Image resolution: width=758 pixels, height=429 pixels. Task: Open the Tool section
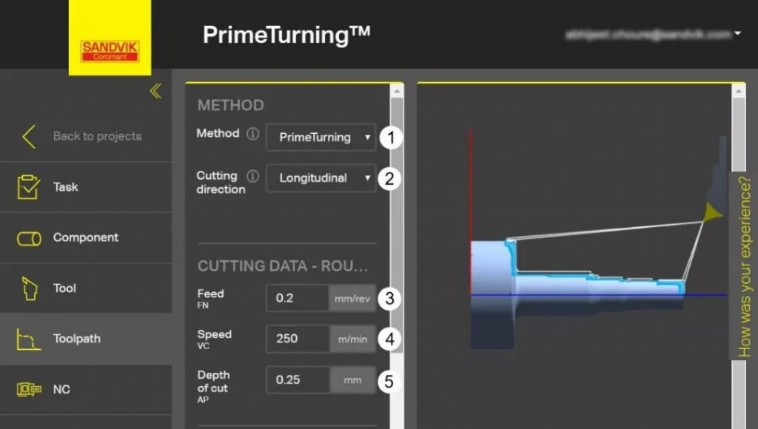[x=86, y=288]
